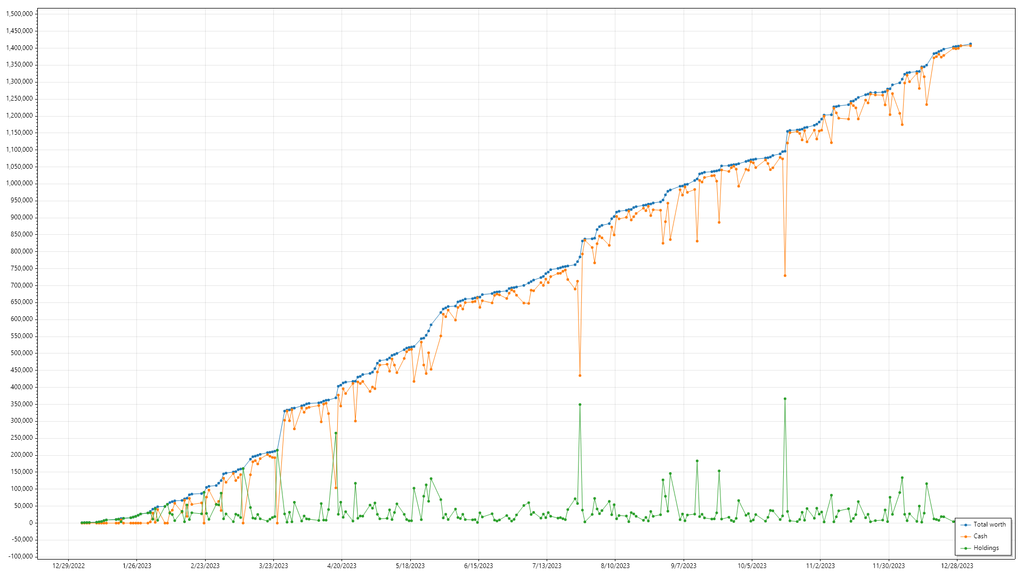Click the 1,500,000 y-axis label
The height and width of the screenshot is (575, 1023).
pos(19,14)
